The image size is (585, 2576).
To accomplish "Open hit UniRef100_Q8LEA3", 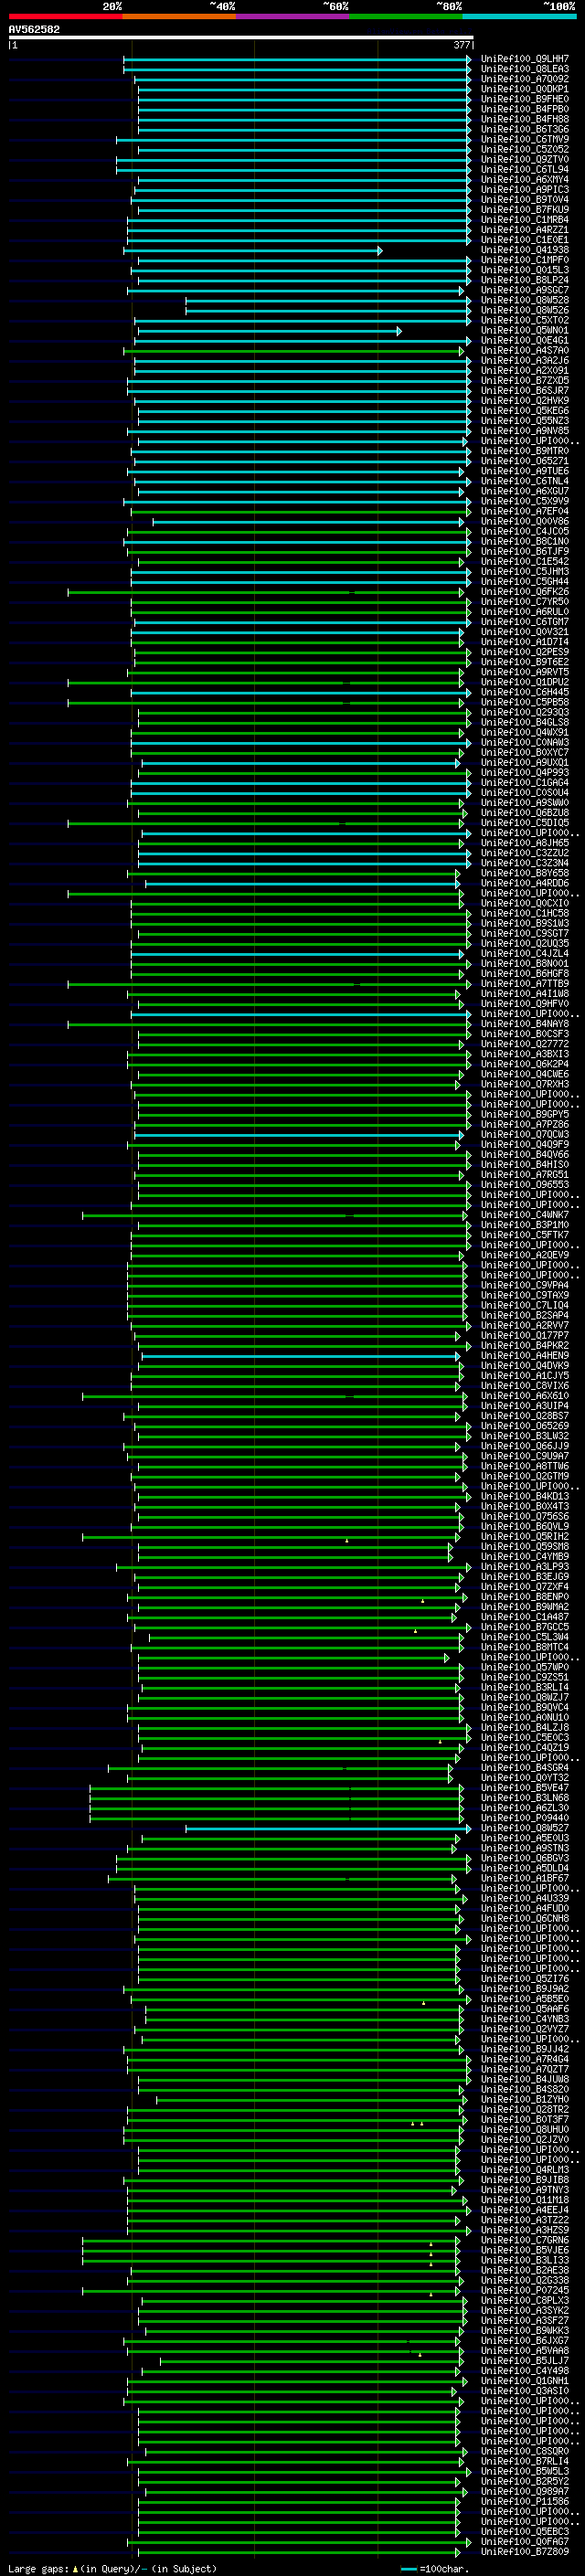I will click(x=525, y=69).
